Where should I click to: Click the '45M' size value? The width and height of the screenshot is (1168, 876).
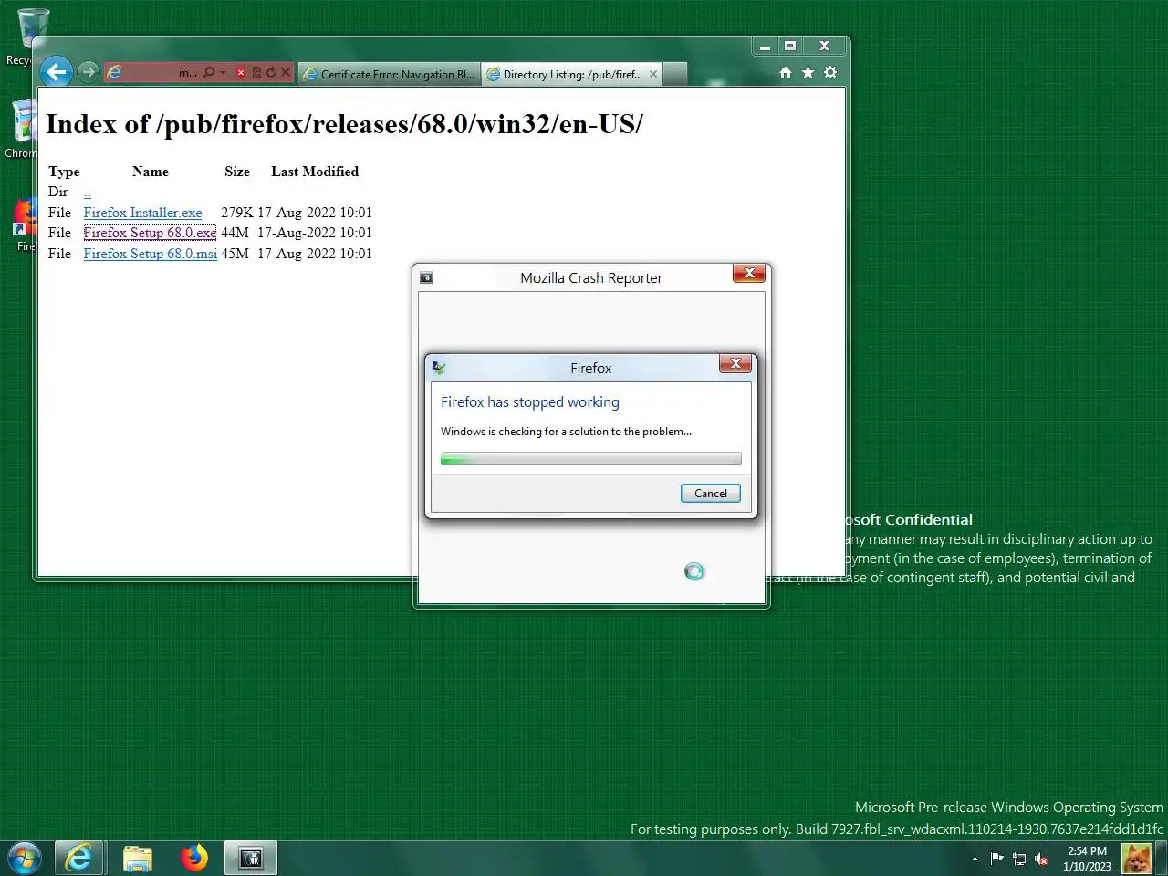pyautogui.click(x=235, y=254)
